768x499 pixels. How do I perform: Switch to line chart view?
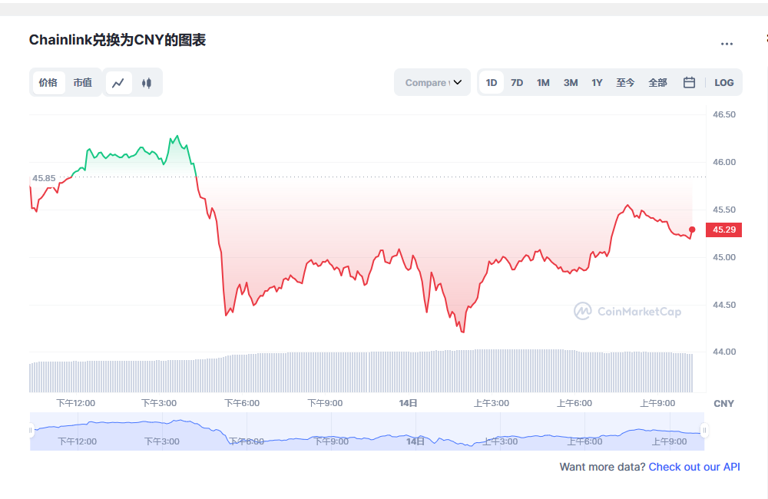click(x=118, y=83)
